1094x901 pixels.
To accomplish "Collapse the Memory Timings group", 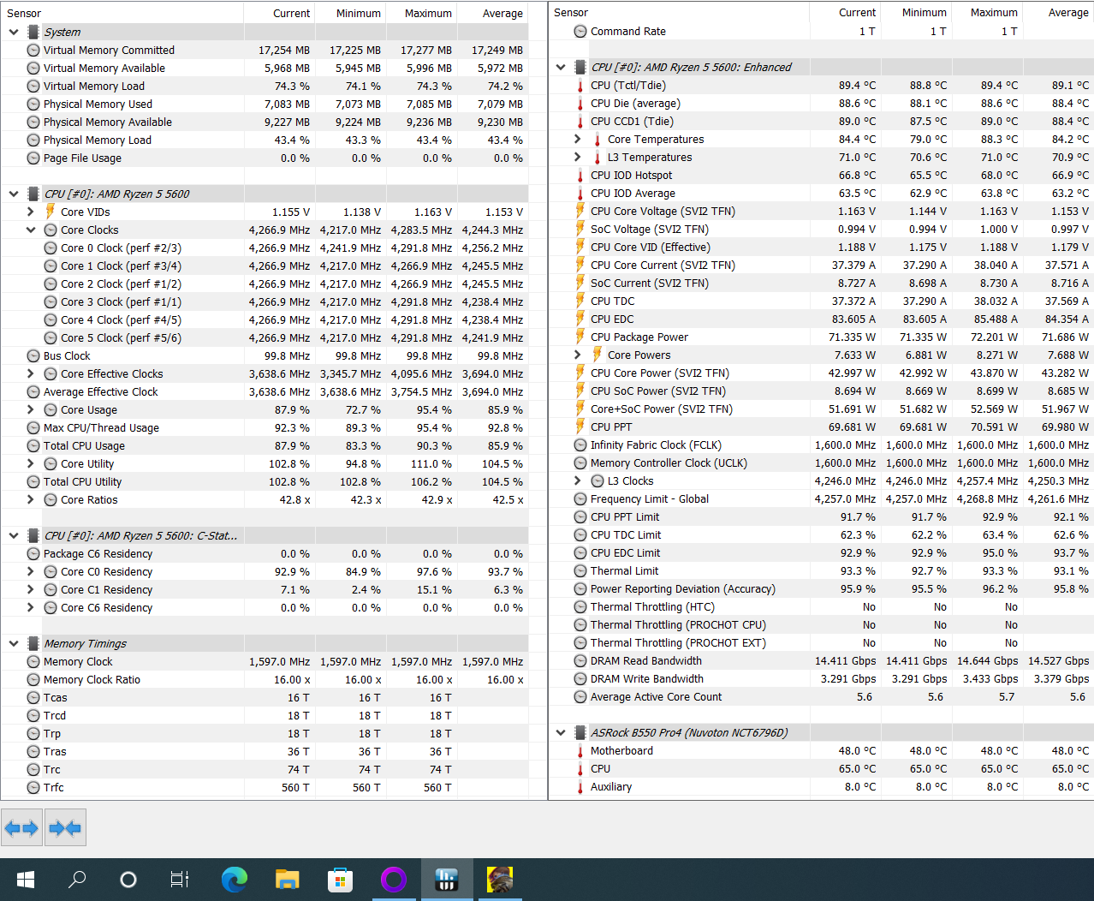I will (x=14, y=644).
